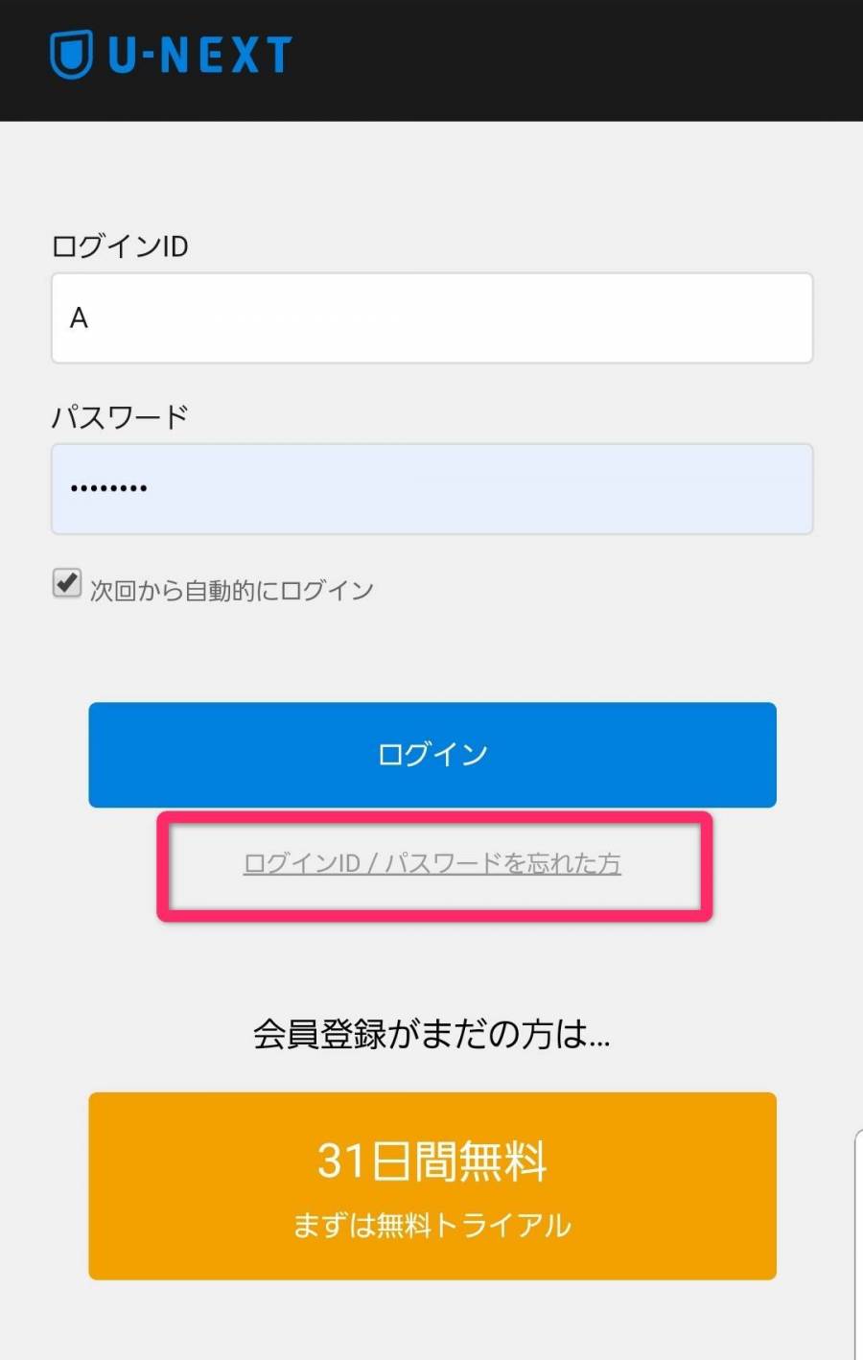Click the scrollbar handle at the right edge
863x1360 pixels.
click(857, 1245)
